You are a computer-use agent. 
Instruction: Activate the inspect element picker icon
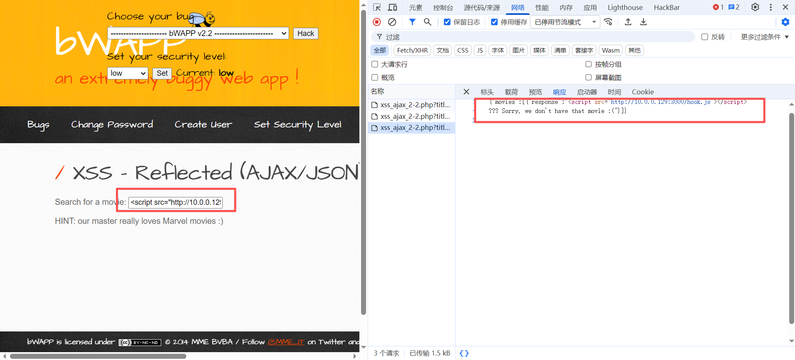tap(377, 7)
